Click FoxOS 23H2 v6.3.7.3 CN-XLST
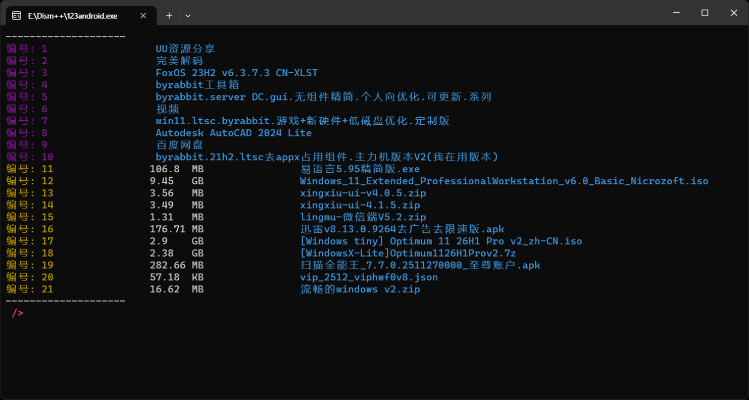Viewport: 749px width, 400px height. click(x=237, y=73)
